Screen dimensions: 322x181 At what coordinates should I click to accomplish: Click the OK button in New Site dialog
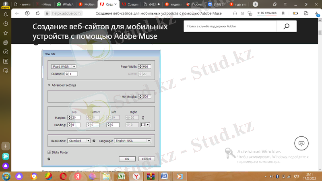click(x=127, y=159)
